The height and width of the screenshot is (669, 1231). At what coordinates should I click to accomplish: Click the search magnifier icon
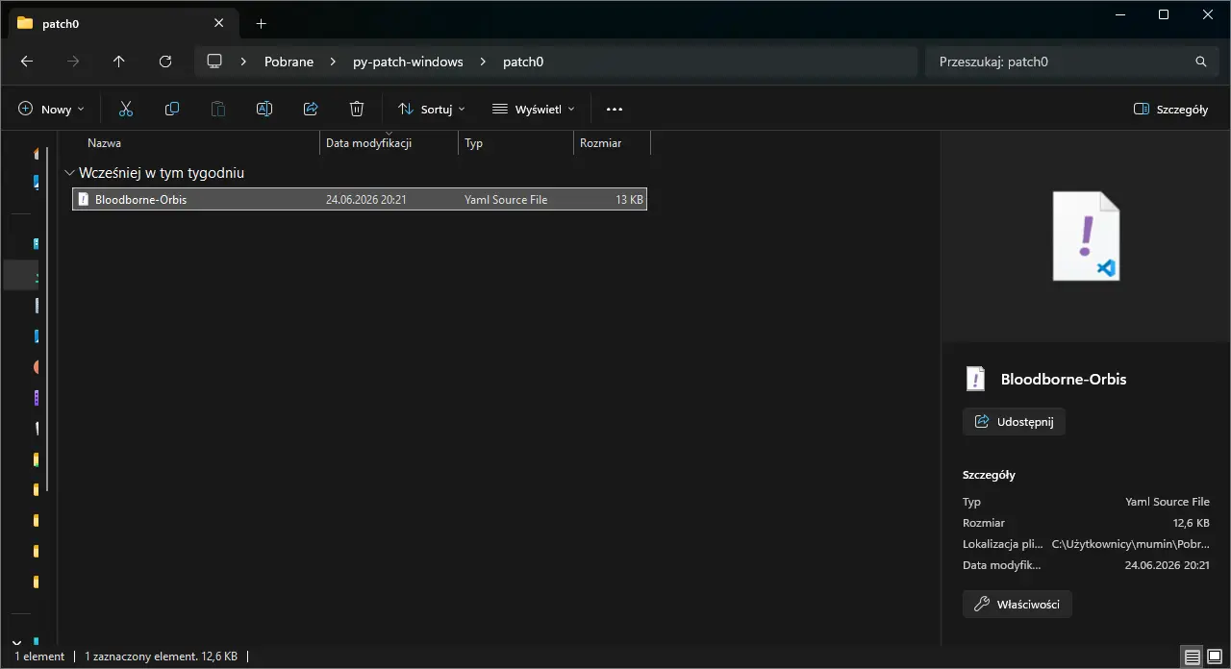pos(1200,62)
